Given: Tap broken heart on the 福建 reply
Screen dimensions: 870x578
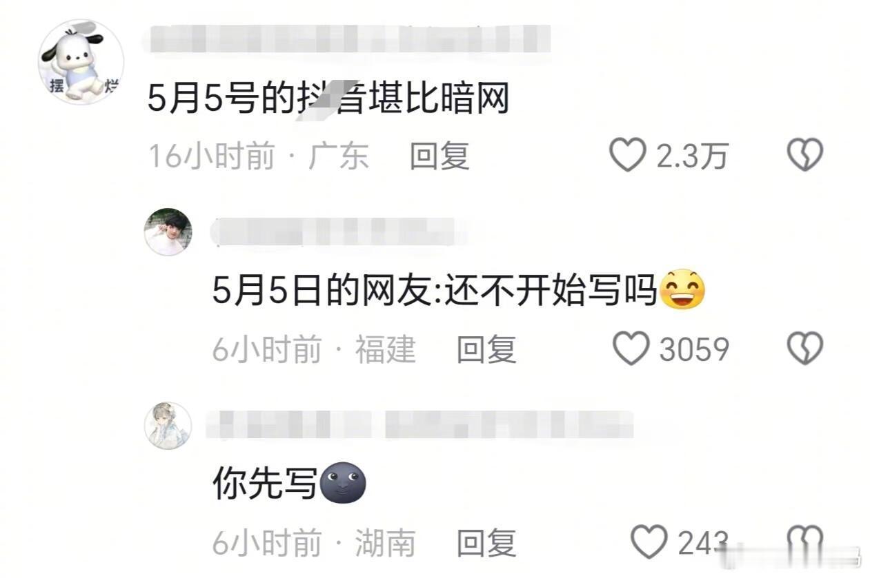Looking at the screenshot, I should (x=805, y=349).
